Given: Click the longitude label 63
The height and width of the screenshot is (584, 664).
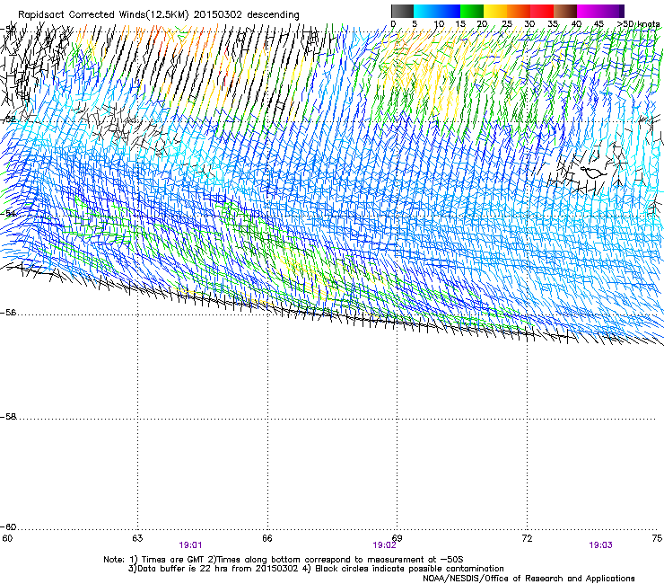Looking at the screenshot, I should pyautogui.click(x=137, y=538).
